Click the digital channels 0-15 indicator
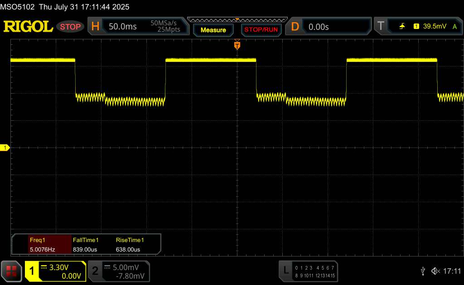The image size is (464, 285). pos(315,272)
